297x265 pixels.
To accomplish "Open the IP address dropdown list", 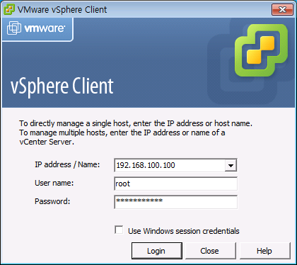I will coord(231,165).
